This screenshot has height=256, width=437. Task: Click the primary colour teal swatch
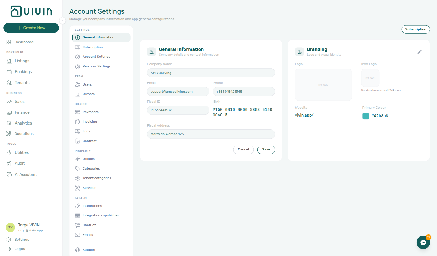click(366, 116)
